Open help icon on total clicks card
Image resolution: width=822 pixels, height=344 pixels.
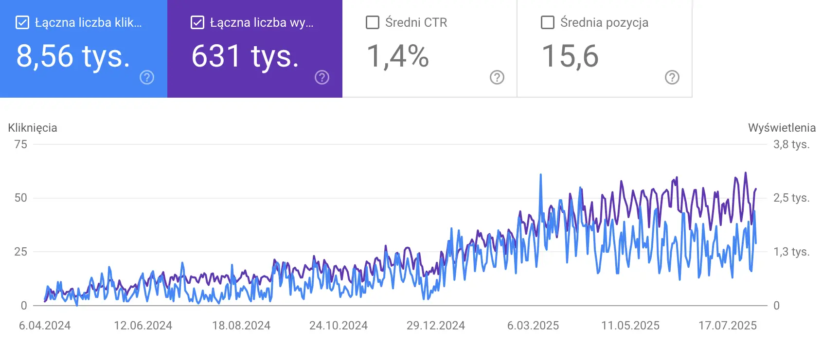point(147,77)
